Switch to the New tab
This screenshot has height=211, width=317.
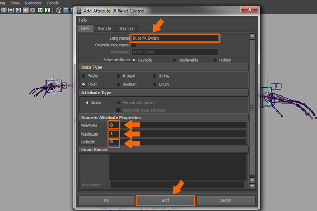(85, 28)
